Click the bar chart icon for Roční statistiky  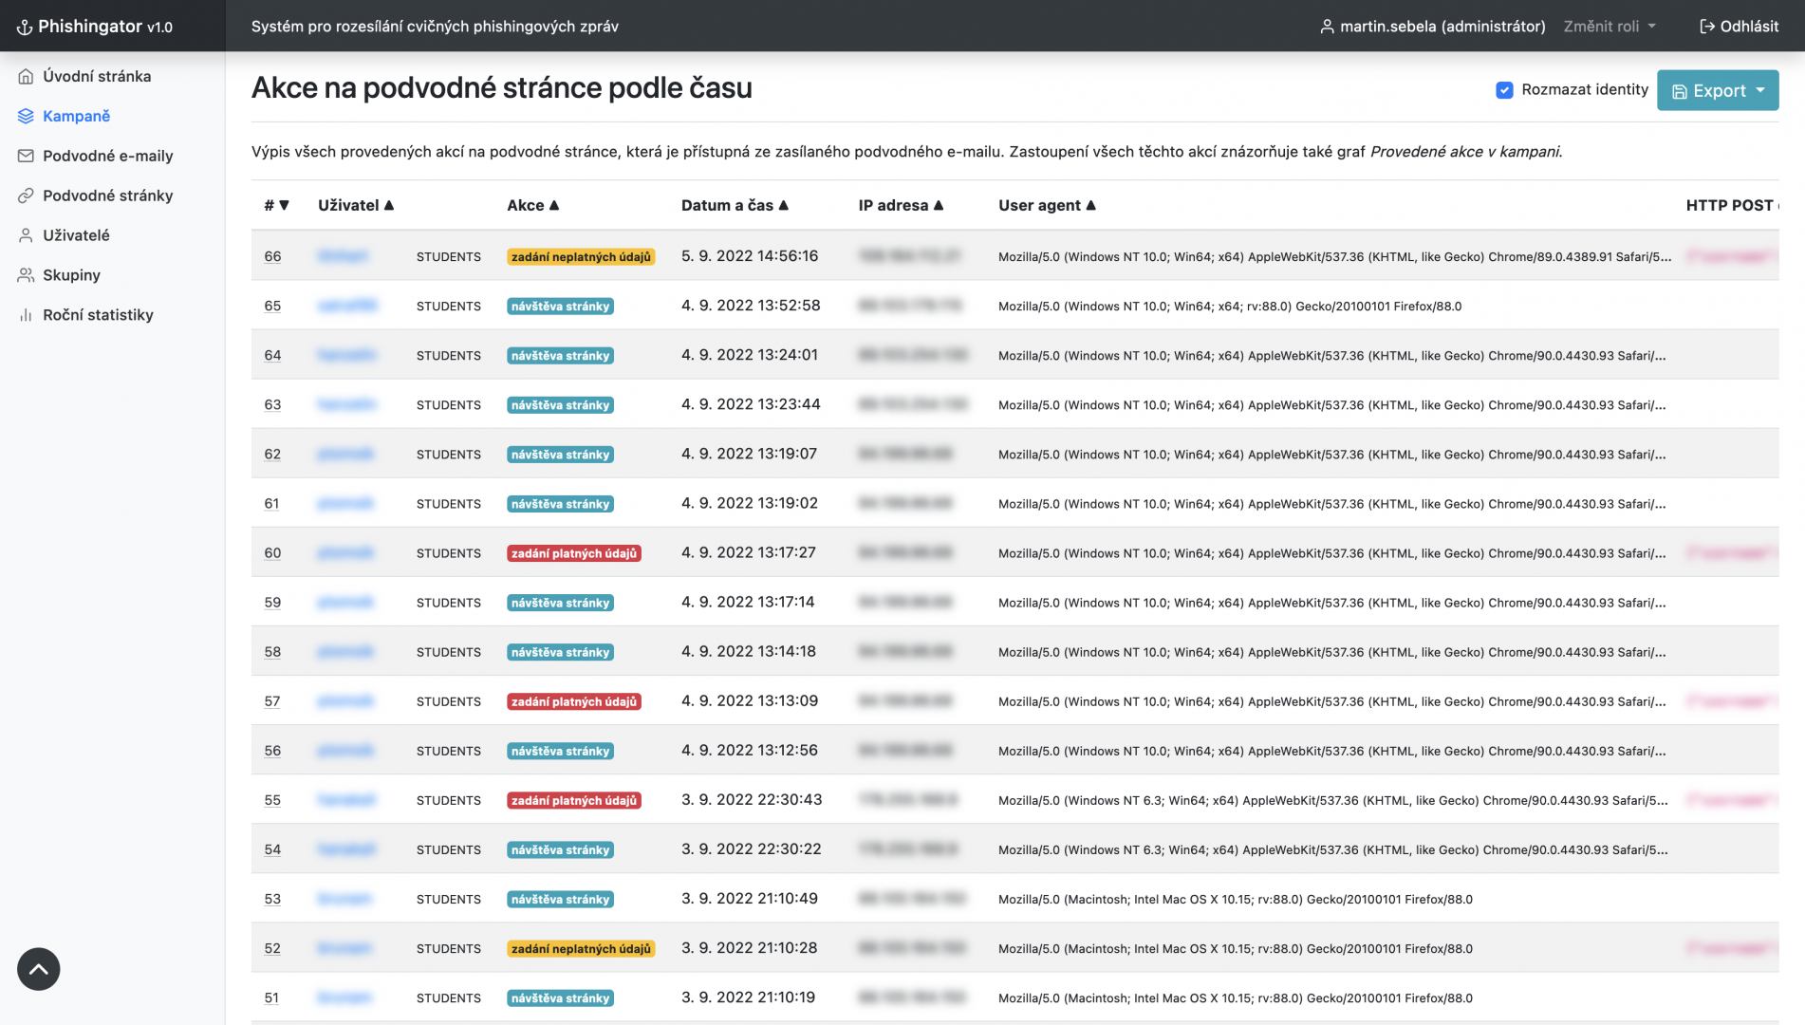tap(26, 315)
